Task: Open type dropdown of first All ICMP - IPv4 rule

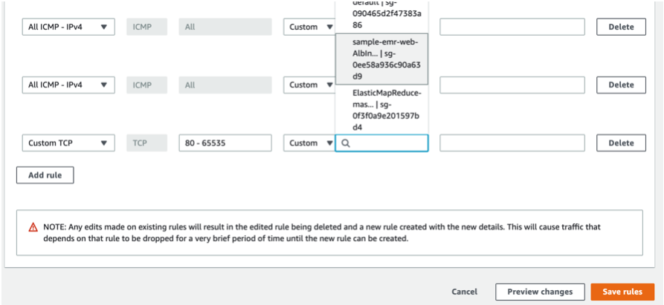Action: pyautogui.click(x=68, y=27)
